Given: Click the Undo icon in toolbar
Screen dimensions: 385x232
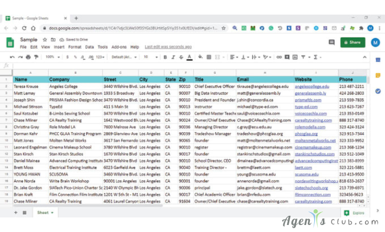Looking at the screenshot, I should coord(12,57).
